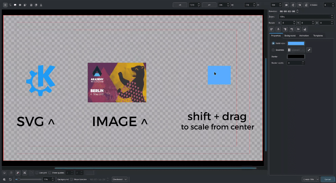Select the Add Rectangle tool
The image size is (336, 183).
15,5
